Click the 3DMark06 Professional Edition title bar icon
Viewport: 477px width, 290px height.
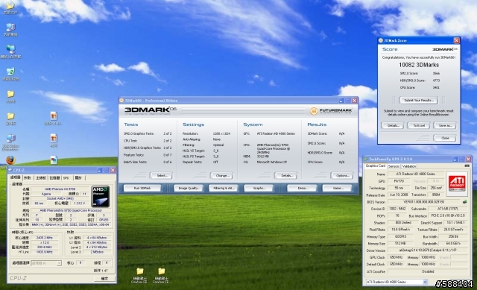pos(121,101)
